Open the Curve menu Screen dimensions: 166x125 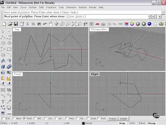[x=23, y=7]
